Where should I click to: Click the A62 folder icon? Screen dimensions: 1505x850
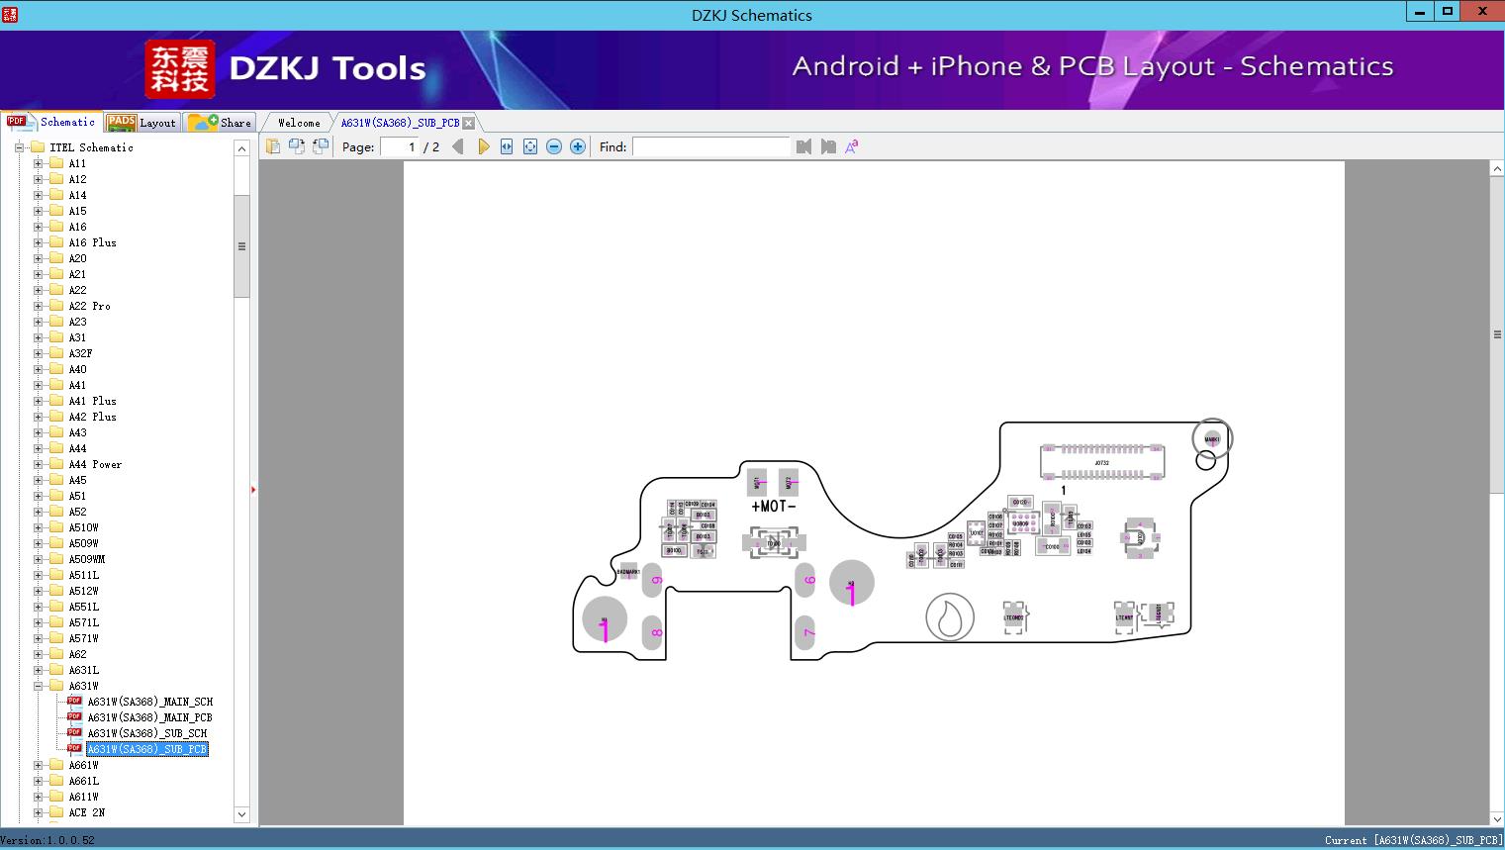(x=56, y=654)
